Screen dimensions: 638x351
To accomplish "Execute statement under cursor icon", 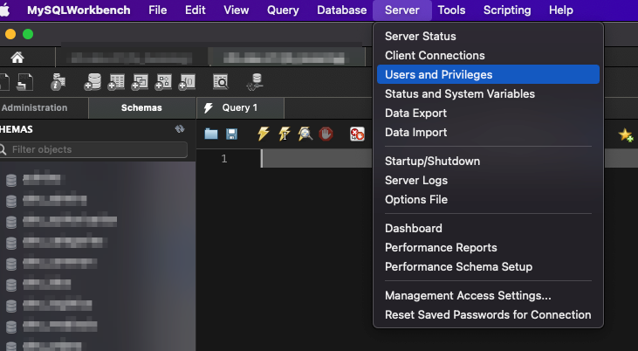I will [x=284, y=134].
